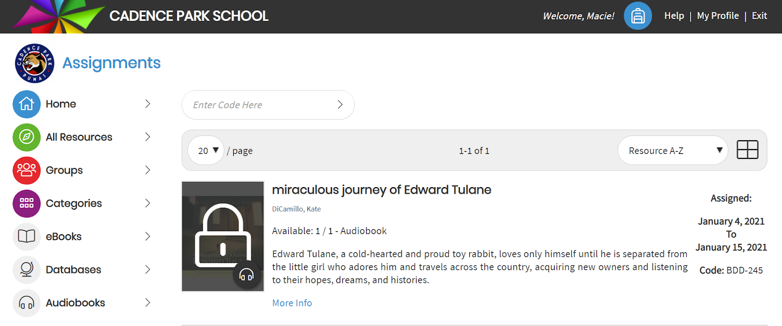Expand the Home menu chevron
The height and width of the screenshot is (326, 782).
click(148, 104)
